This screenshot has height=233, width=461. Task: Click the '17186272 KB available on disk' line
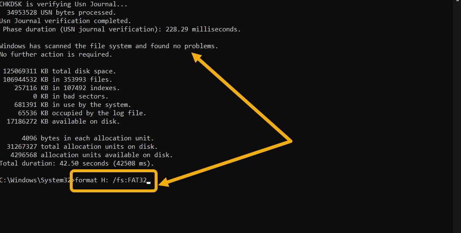(x=63, y=122)
